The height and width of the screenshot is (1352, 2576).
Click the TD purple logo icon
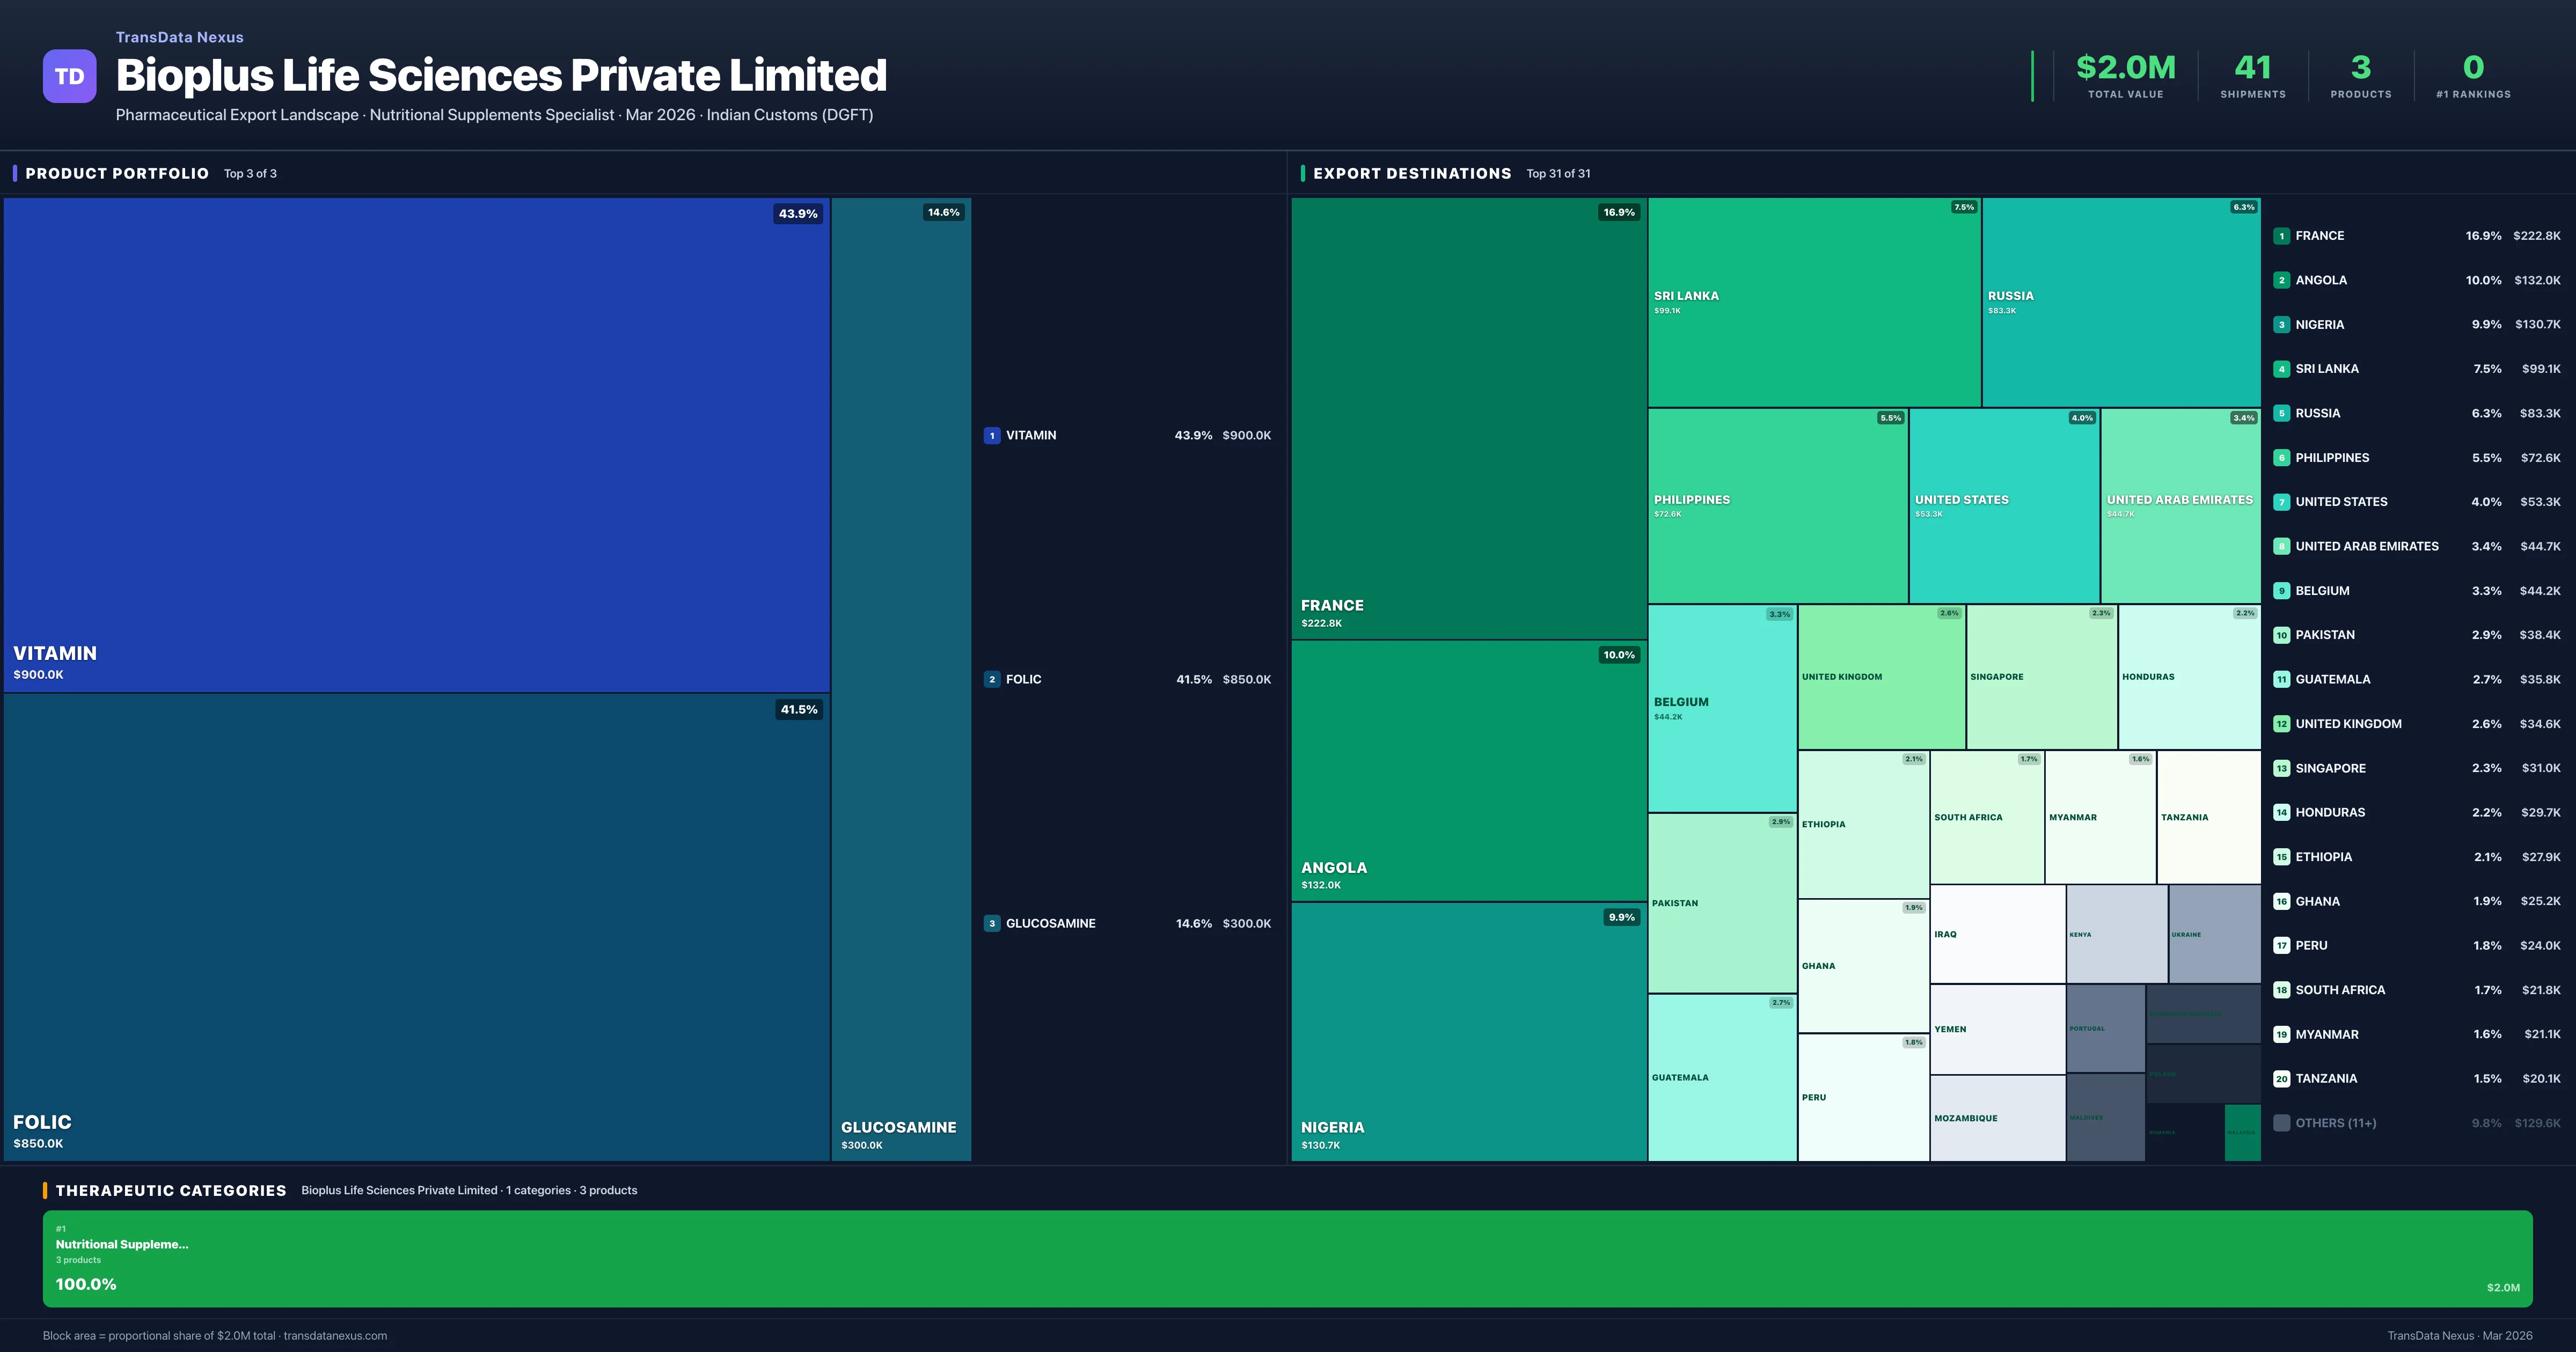click(x=69, y=76)
